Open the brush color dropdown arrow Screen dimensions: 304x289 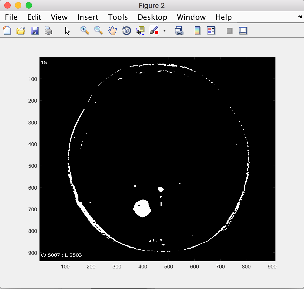[x=165, y=31]
